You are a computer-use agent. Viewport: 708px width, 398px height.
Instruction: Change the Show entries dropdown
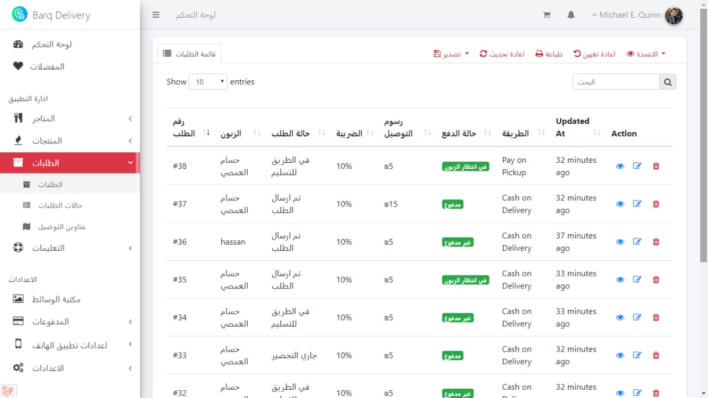[207, 81]
